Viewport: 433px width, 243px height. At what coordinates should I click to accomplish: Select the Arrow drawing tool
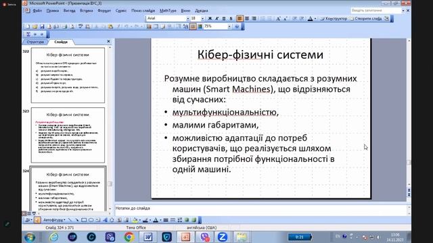click(76, 220)
